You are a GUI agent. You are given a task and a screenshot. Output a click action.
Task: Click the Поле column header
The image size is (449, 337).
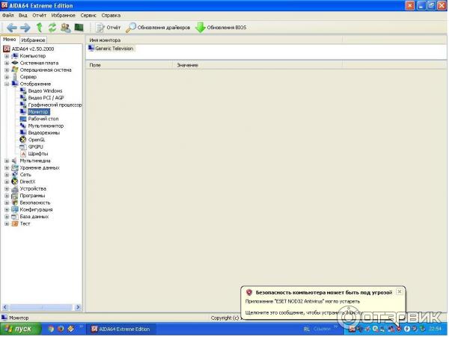click(129, 65)
